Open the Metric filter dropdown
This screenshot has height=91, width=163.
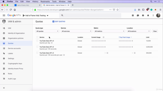[110, 31]
